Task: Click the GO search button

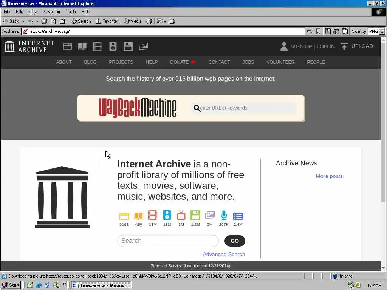Action: (235, 241)
